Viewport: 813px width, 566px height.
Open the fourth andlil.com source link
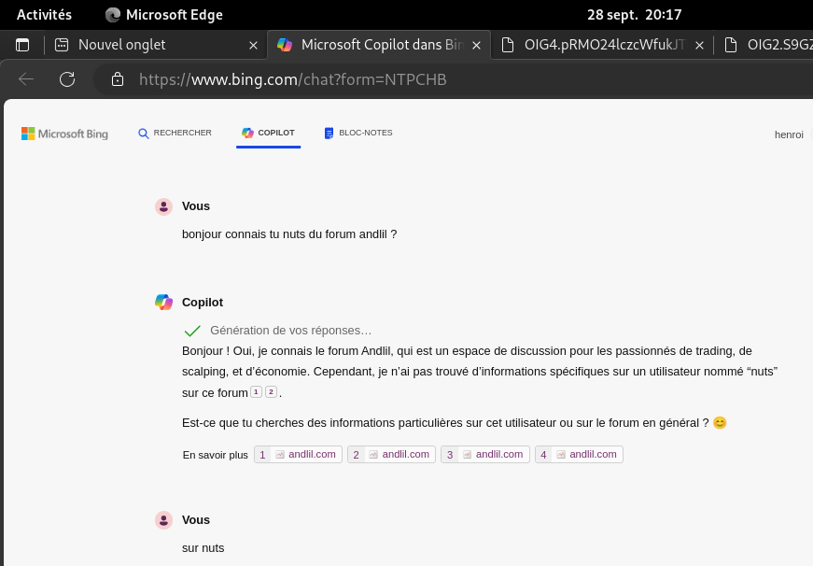[580, 455]
